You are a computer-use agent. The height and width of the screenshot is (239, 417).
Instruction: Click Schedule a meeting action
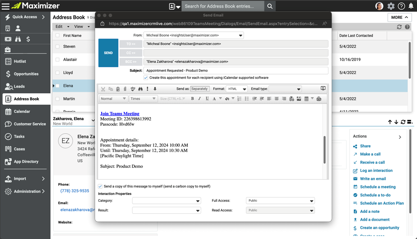coord(378,187)
